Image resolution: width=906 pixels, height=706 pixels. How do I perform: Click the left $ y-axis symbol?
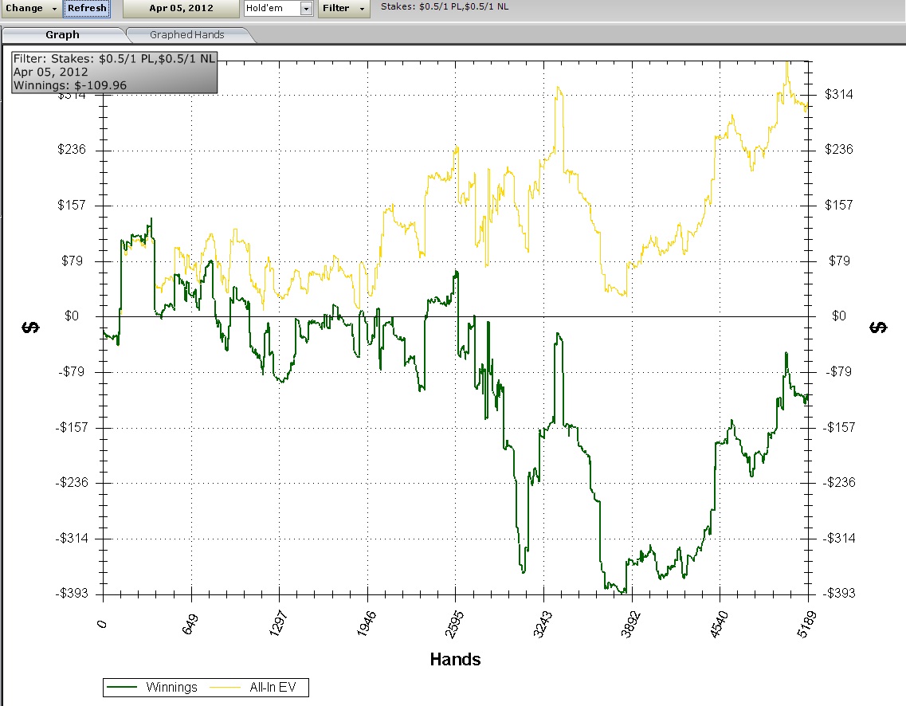coord(31,328)
